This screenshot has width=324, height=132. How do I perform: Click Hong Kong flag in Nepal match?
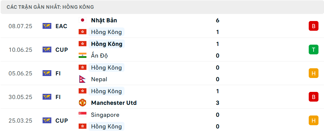[x=83, y=67]
